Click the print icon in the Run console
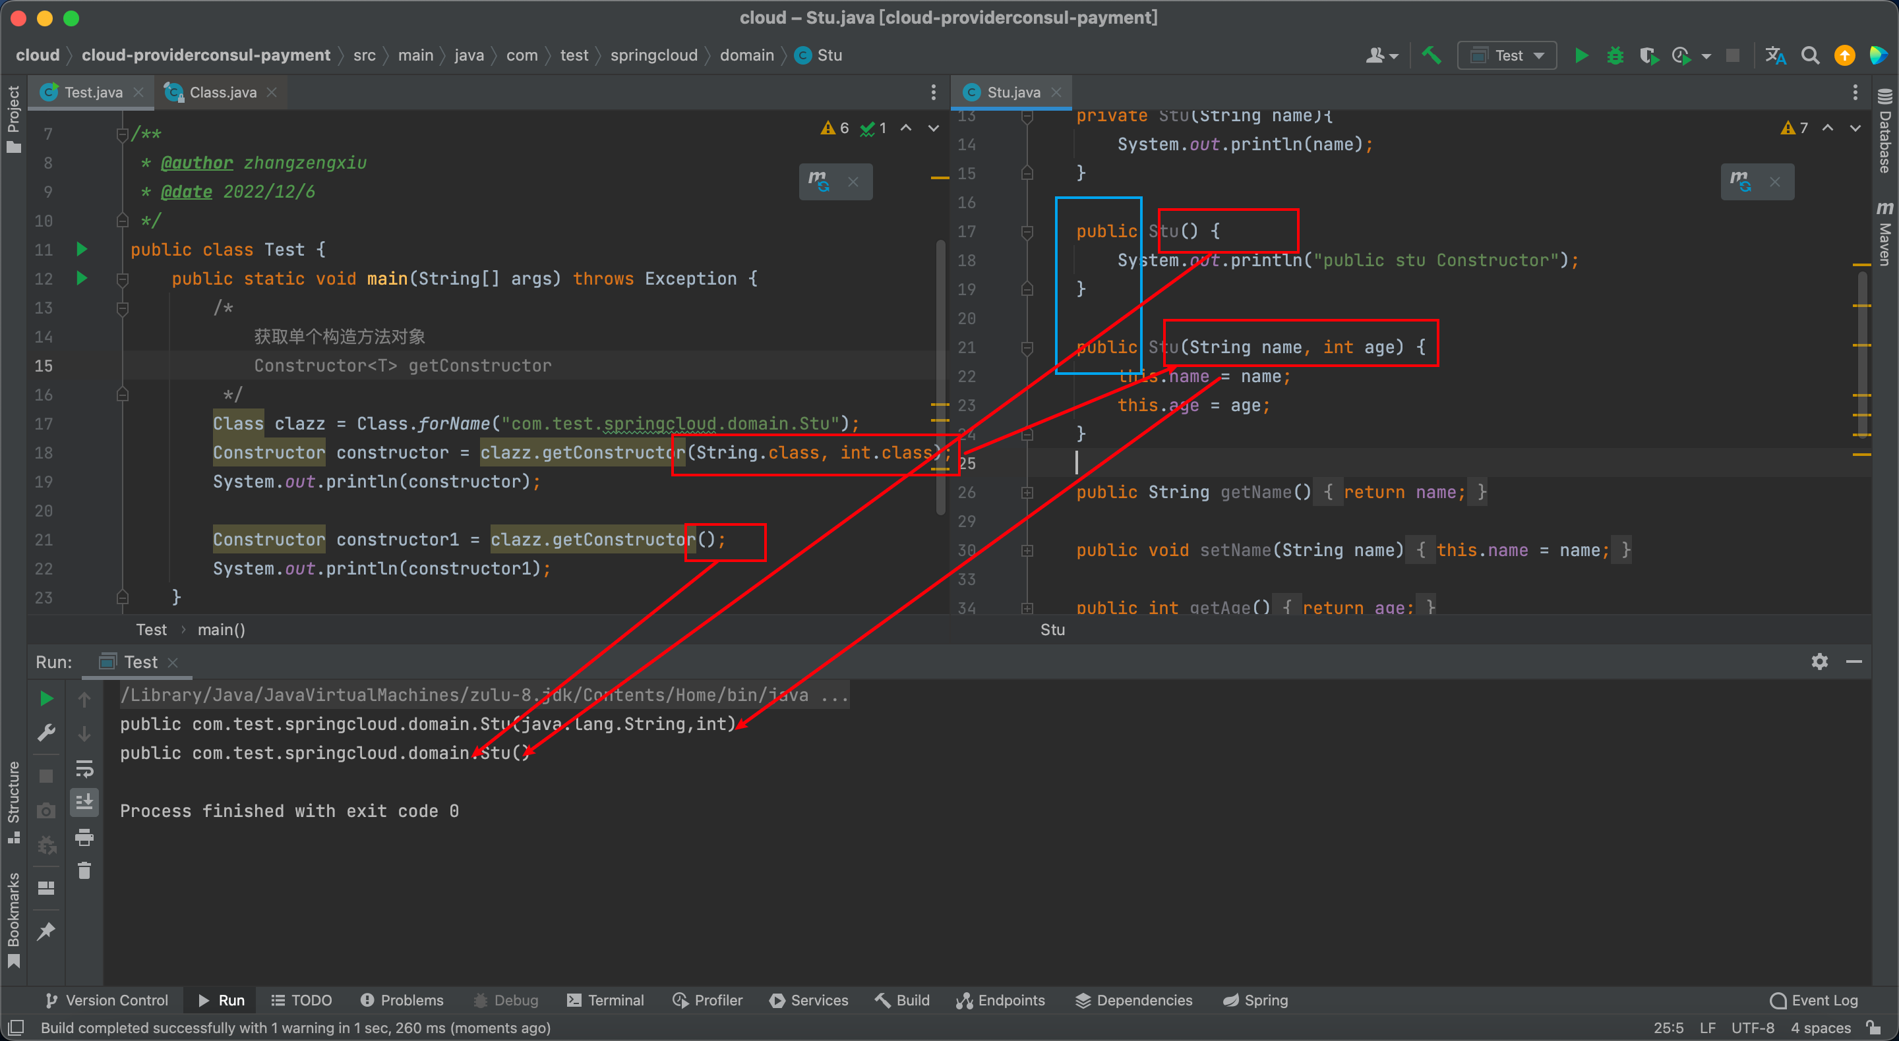This screenshot has width=1899, height=1041. coord(85,837)
